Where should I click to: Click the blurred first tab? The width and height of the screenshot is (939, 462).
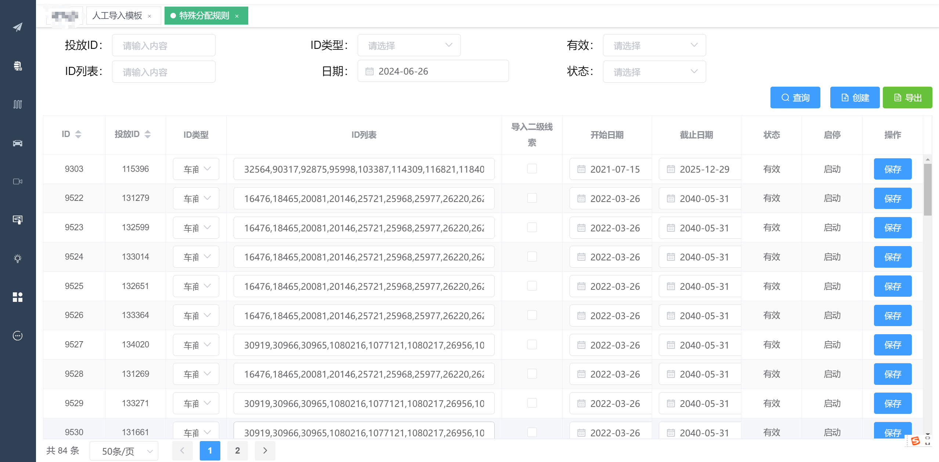[x=65, y=16]
